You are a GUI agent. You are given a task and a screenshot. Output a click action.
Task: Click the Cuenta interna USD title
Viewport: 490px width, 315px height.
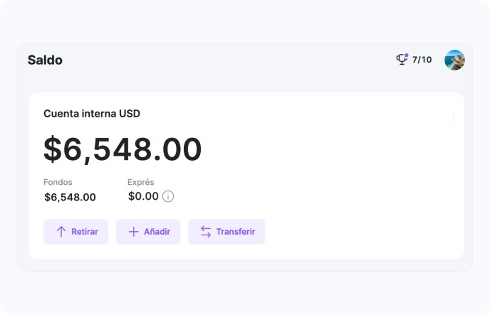(x=92, y=114)
